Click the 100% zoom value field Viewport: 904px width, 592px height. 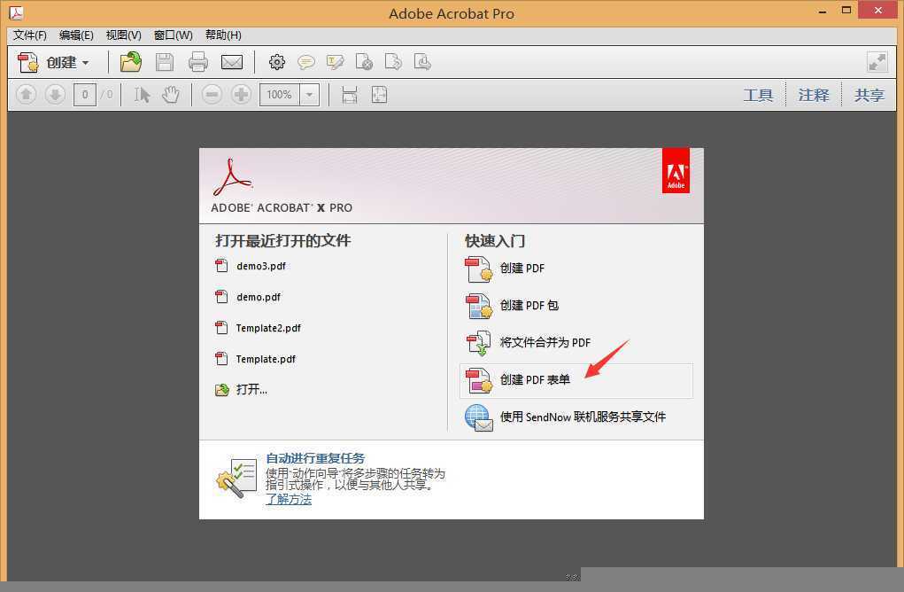coord(280,95)
